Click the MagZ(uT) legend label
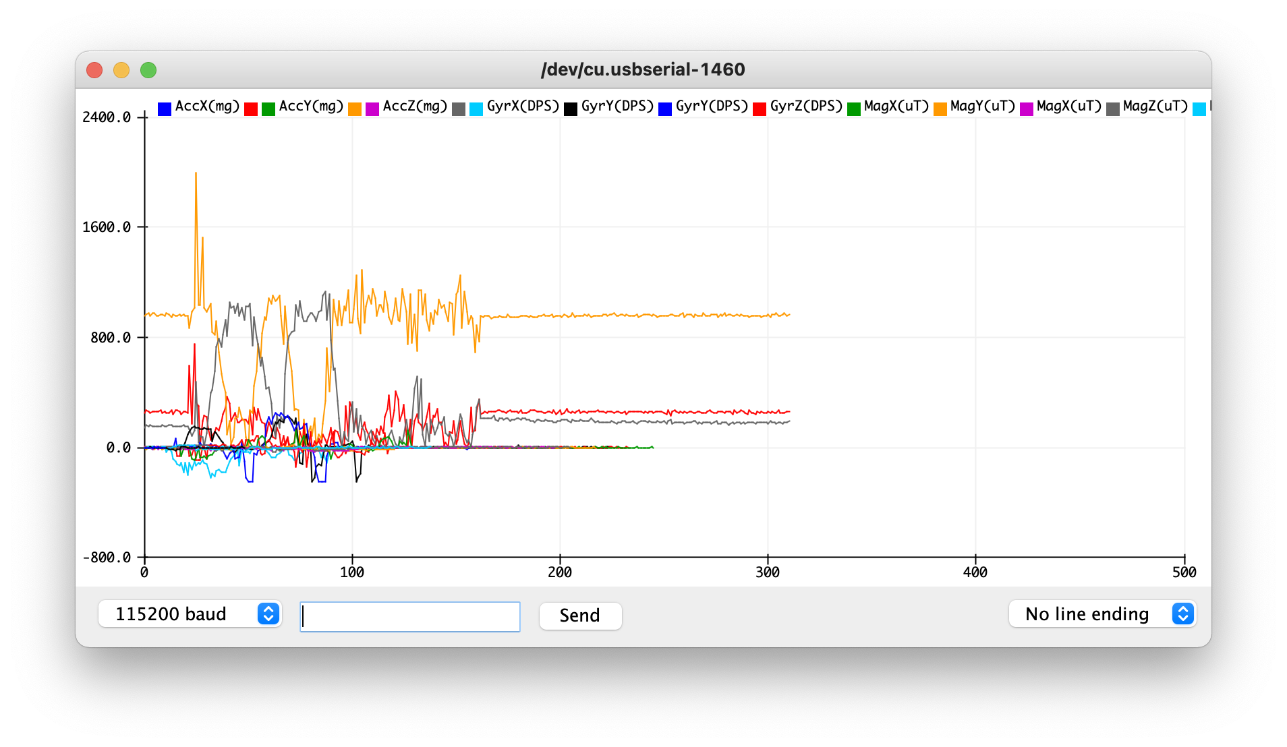This screenshot has height=747, width=1287. 1155,107
